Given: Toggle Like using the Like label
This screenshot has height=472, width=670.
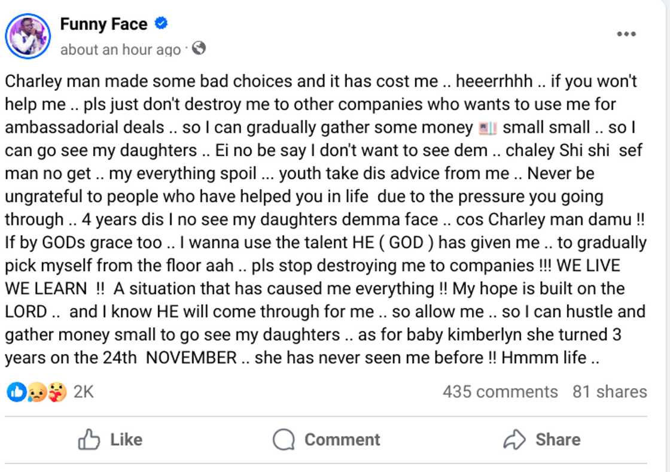Looking at the screenshot, I should pos(126,440).
